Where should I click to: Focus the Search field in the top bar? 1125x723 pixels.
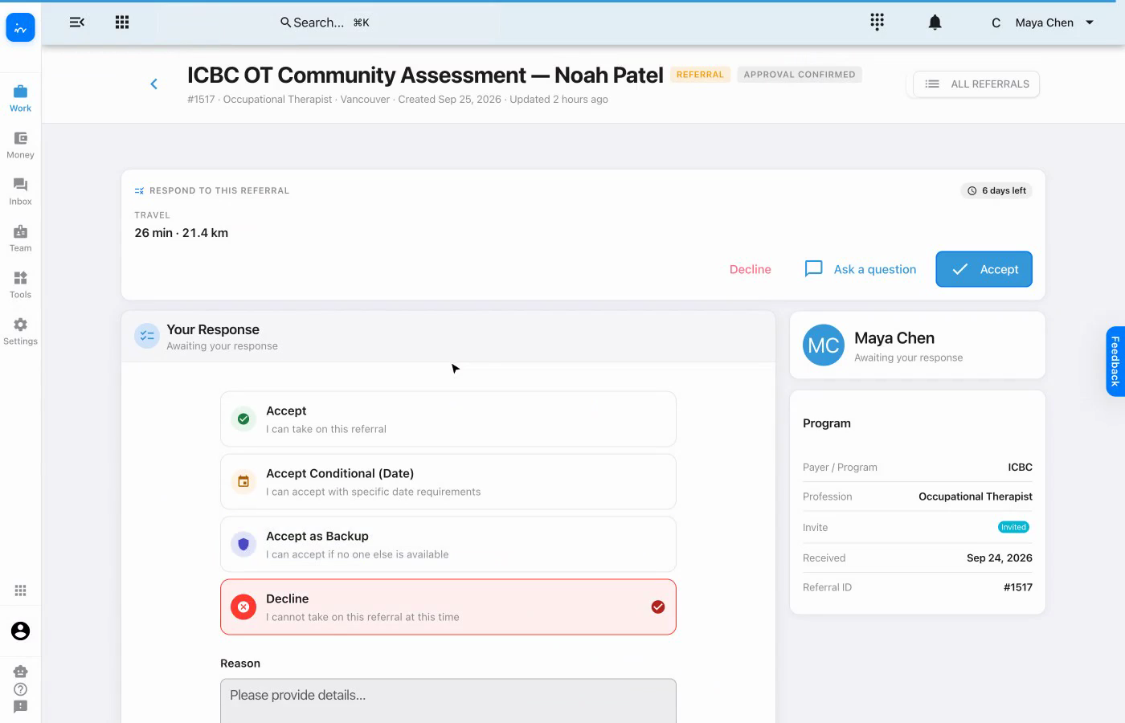tap(325, 22)
